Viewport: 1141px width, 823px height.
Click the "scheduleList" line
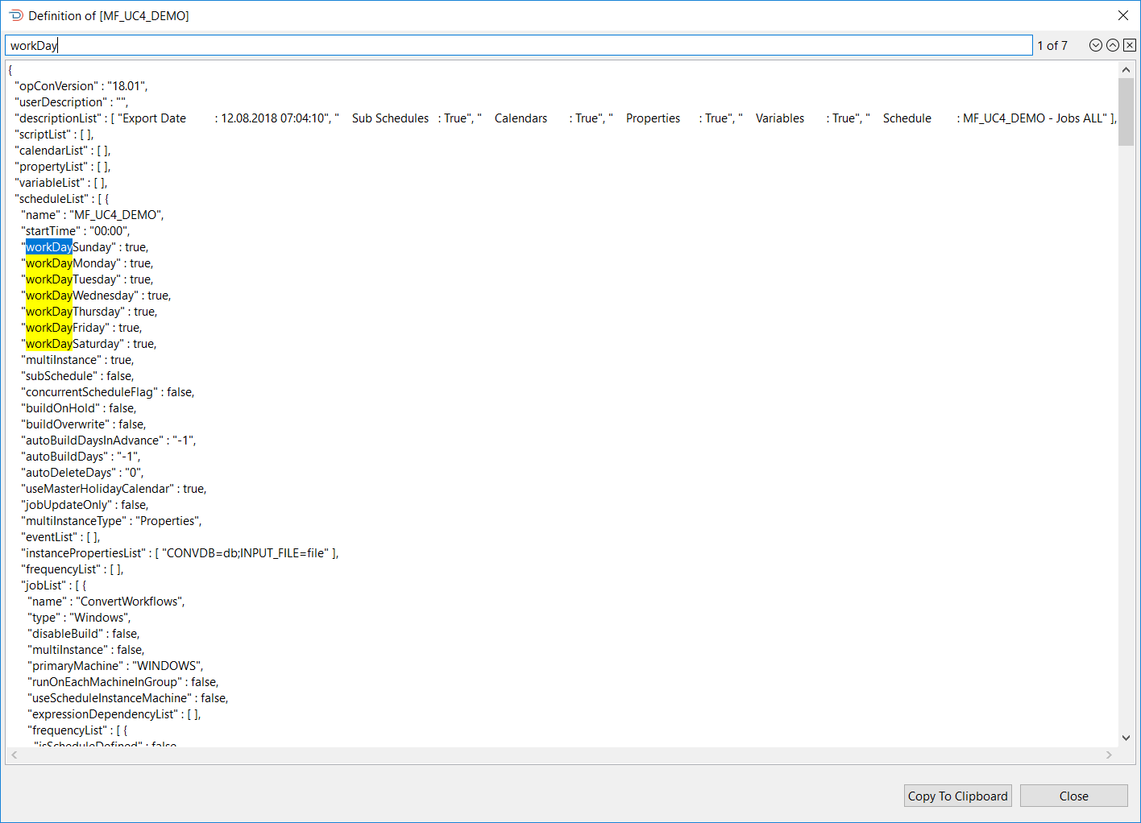coord(62,199)
